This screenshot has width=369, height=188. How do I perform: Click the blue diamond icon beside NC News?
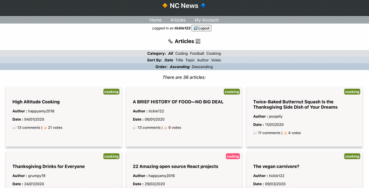pyautogui.click(x=203, y=6)
